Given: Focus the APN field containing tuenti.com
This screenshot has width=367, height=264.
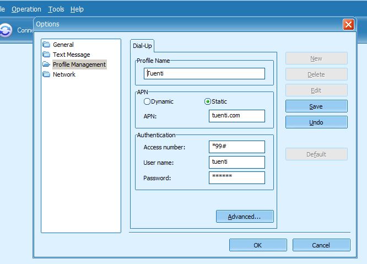Looking at the screenshot, I should coord(237,116).
